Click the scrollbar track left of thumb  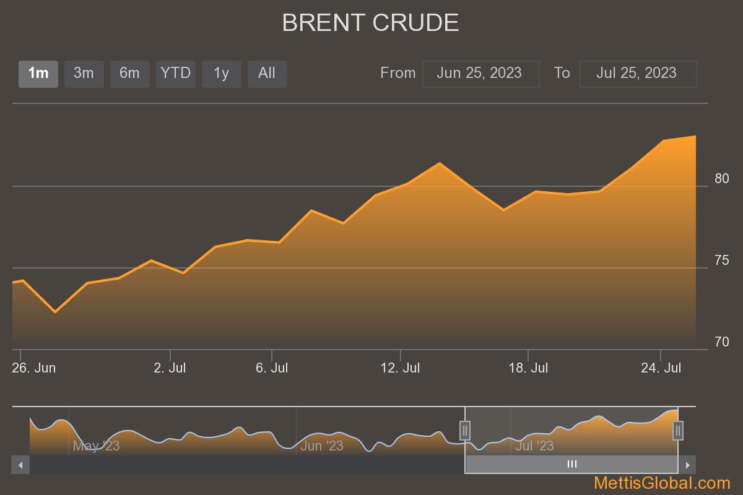(x=248, y=465)
